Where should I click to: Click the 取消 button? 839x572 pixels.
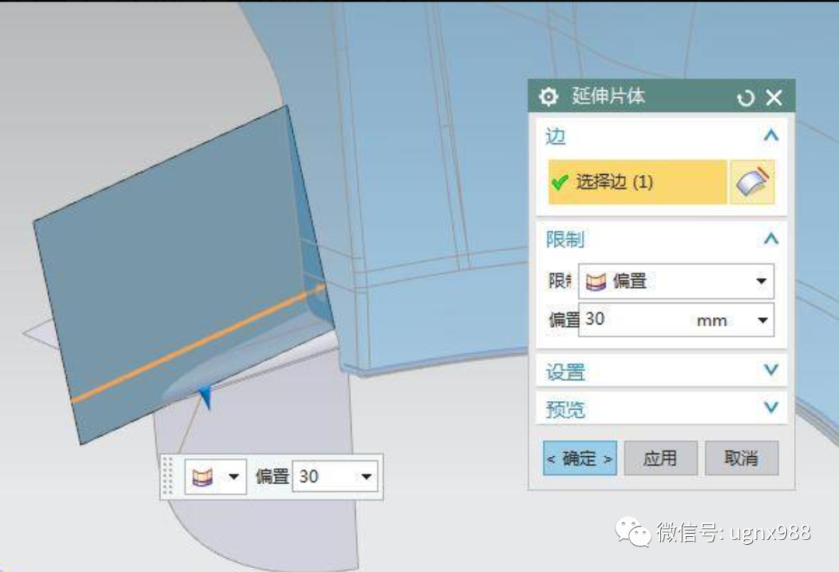[x=741, y=459]
